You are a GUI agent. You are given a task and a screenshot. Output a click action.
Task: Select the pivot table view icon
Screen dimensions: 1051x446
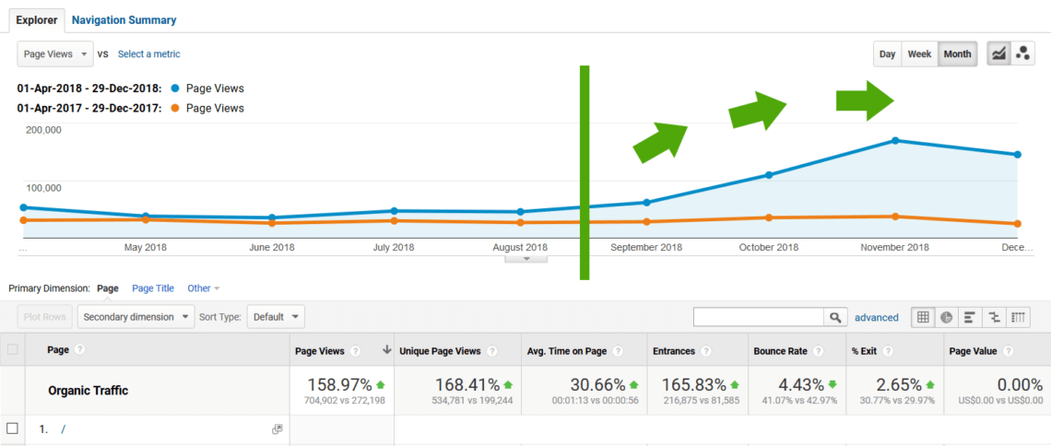tap(1018, 317)
